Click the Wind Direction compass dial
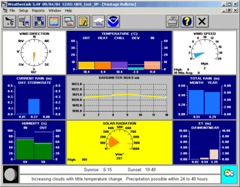Viewport: 240px width, 187px height. pos(34,52)
